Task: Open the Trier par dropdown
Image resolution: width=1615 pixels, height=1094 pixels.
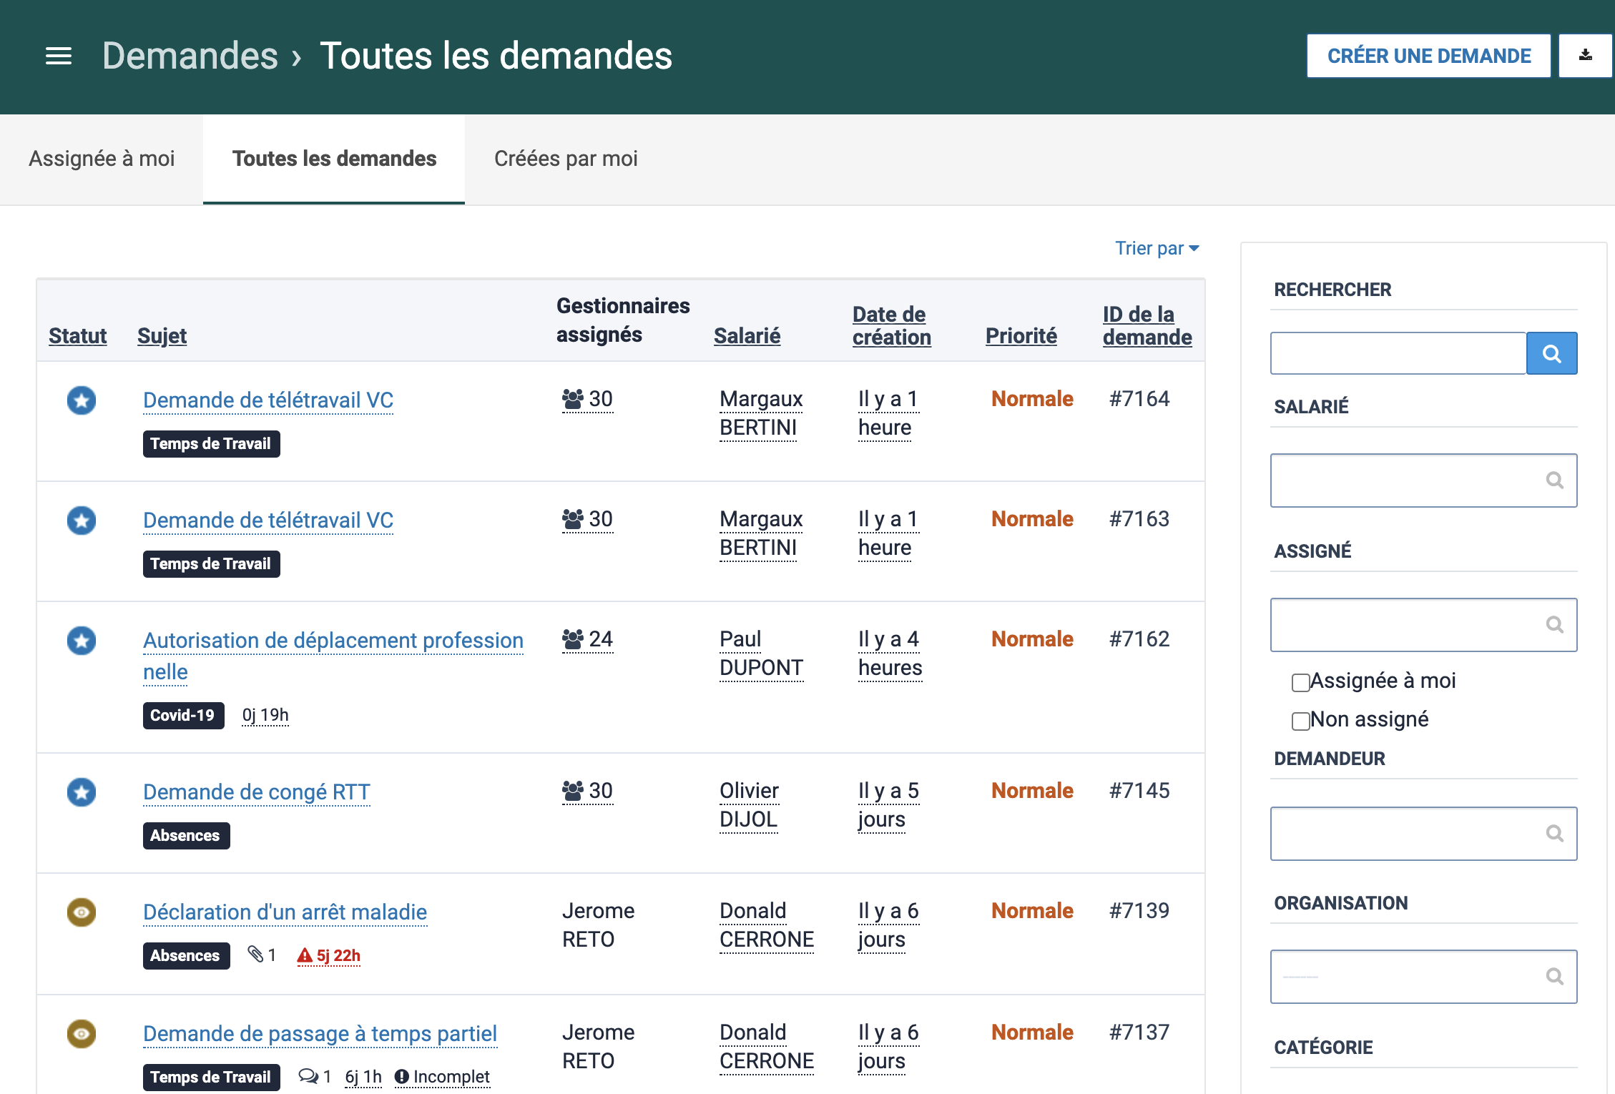Action: pos(1157,248)
